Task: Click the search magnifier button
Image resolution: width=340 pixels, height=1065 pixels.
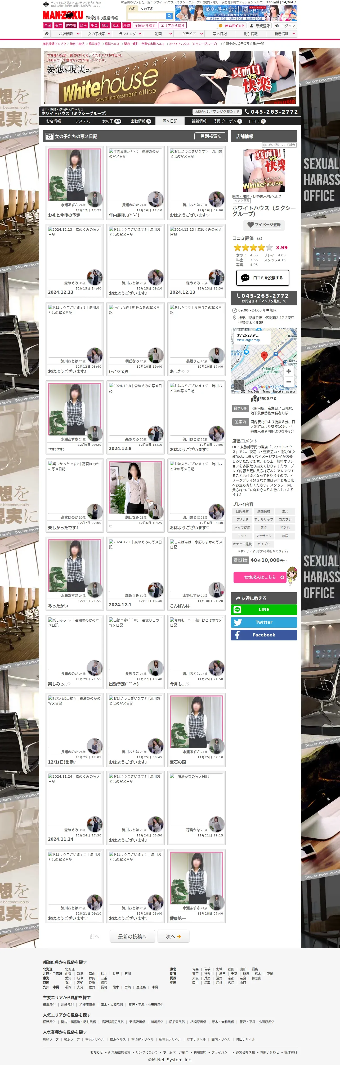Action: click(169, 16)
